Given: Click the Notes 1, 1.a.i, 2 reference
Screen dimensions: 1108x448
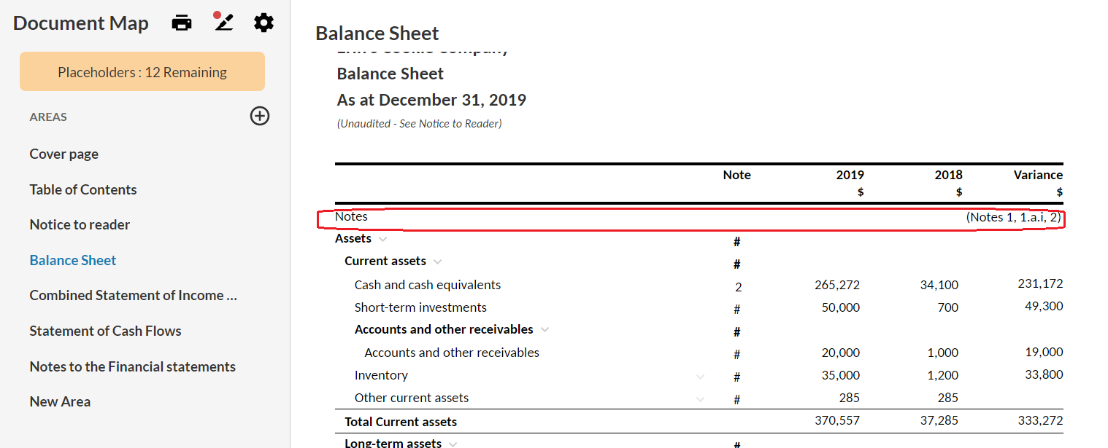Looking at the screenshot, I should [1015, 216].
